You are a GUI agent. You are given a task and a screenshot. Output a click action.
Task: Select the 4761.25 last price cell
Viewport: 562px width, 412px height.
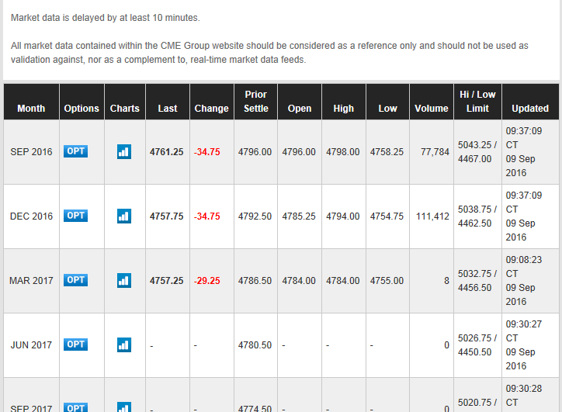coord(167,152)
